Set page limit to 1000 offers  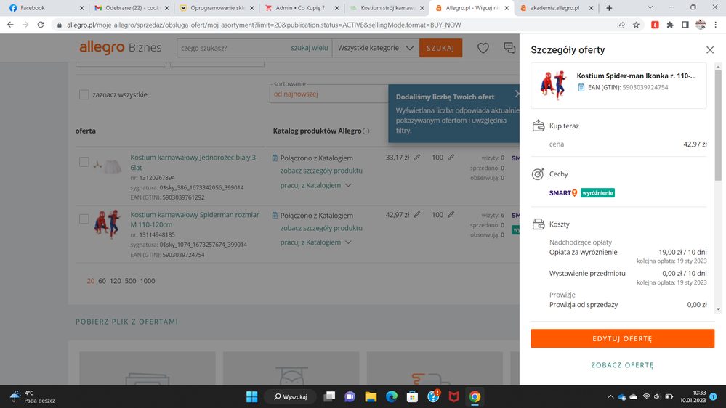pos(148,281)
